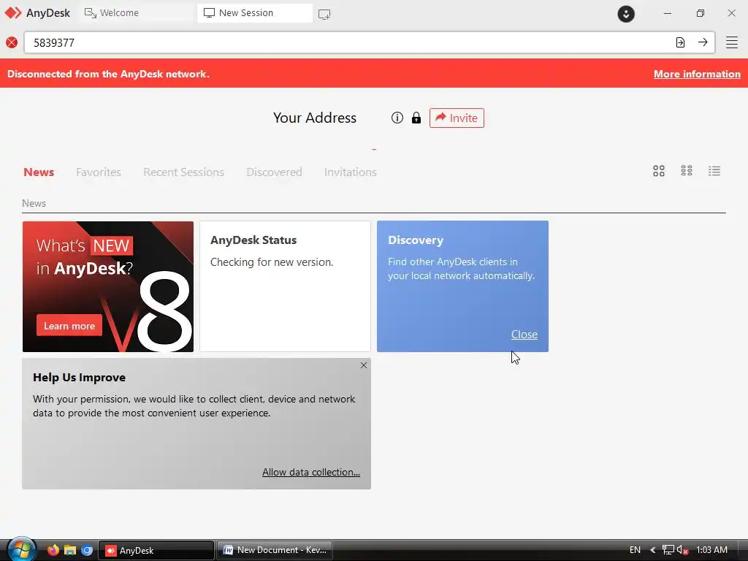Switch to small tiles view
The height and width of the screenshot is (561, 748).
(687, 171)
